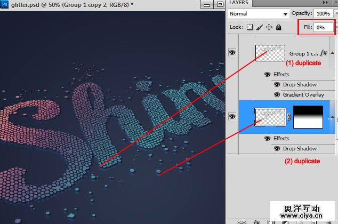
Task: Hide the Gradient Overlay effect
Action: click(x=277, y=94)
